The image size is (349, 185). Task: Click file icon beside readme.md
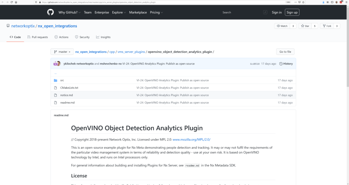point(56,103)
